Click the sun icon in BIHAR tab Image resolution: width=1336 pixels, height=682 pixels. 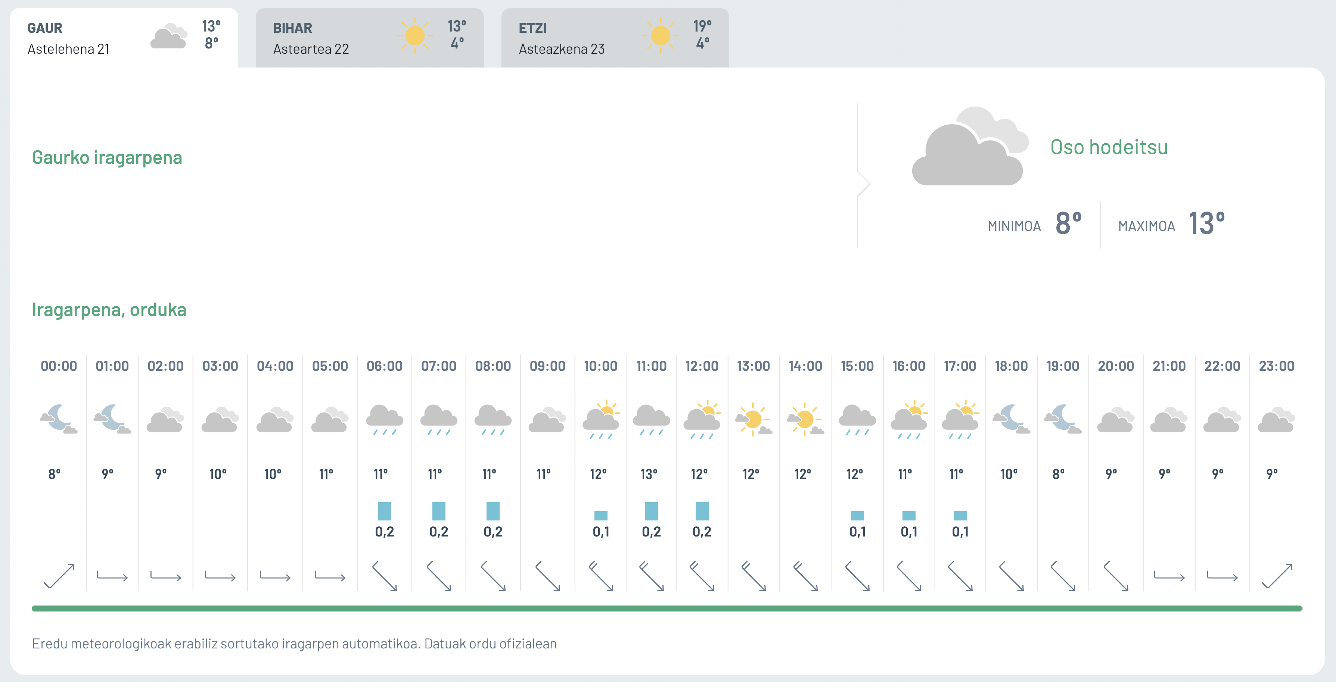(x=415, y=36)
